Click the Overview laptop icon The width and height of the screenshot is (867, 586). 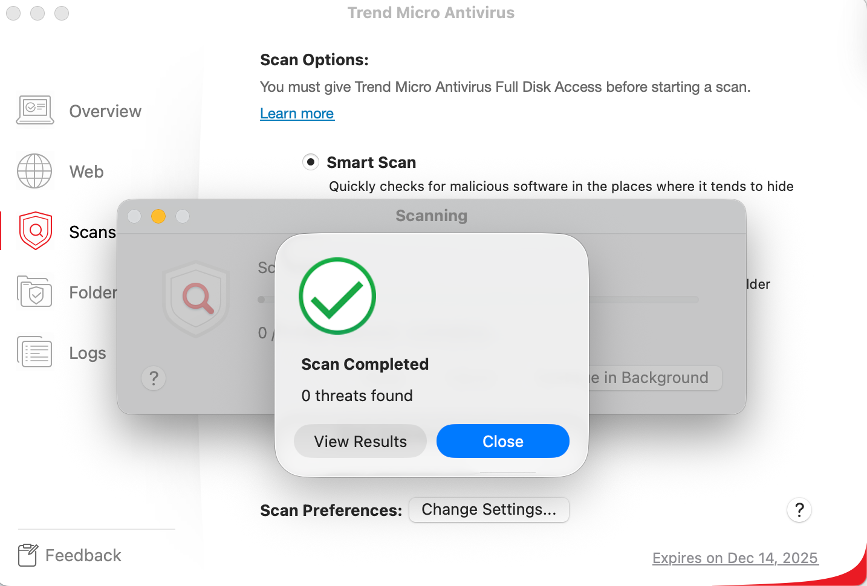click(35, 111)
